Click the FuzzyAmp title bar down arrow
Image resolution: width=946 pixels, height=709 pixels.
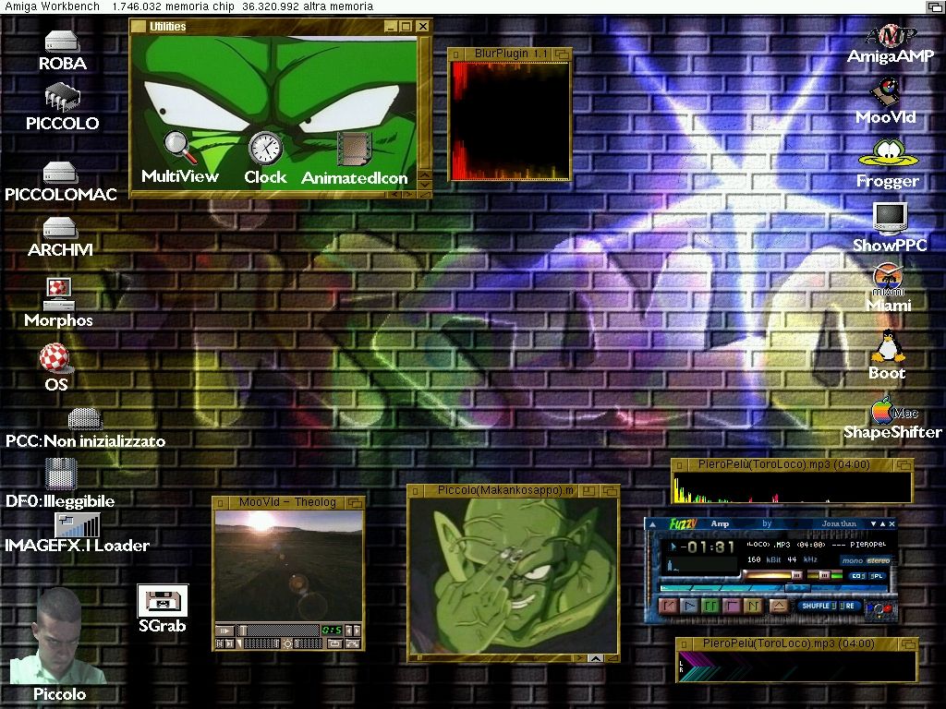coord(873,524)
